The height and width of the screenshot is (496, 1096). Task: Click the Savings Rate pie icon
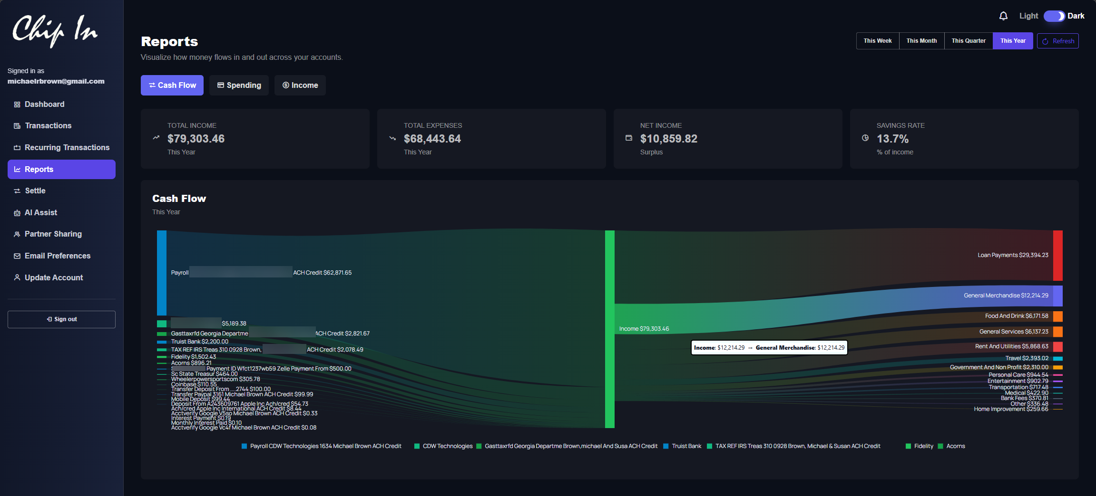[x=865, y=138]
